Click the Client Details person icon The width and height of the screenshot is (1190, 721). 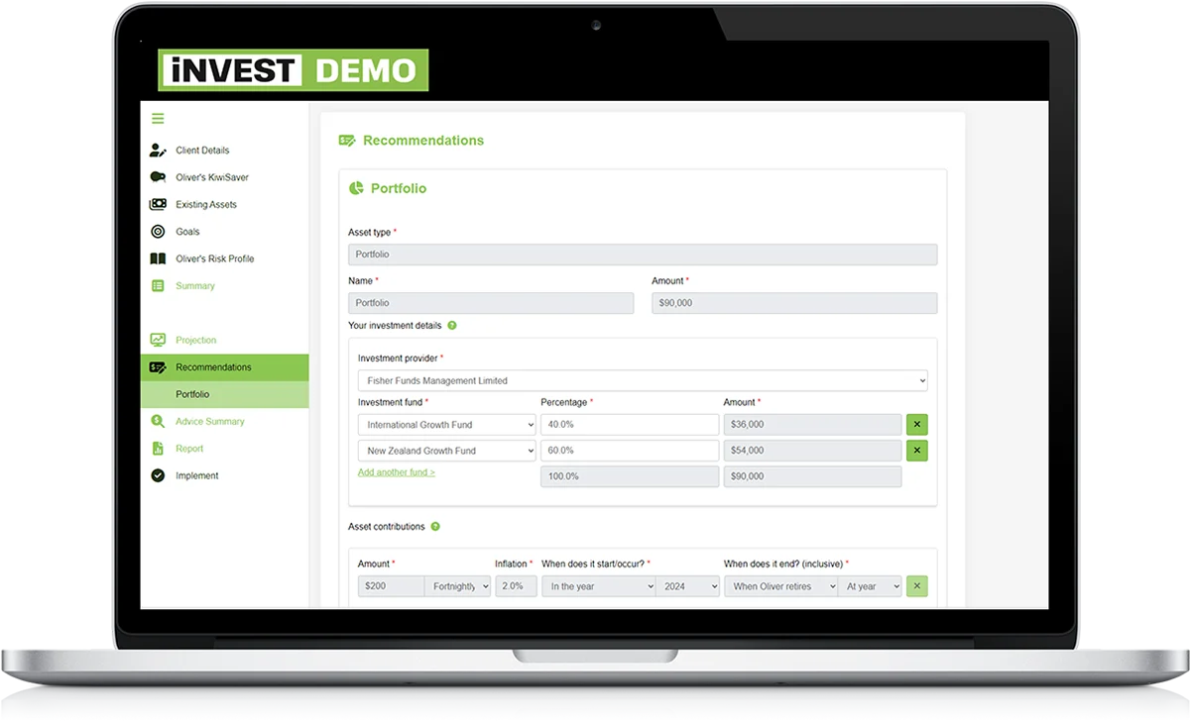coord(158,151)
